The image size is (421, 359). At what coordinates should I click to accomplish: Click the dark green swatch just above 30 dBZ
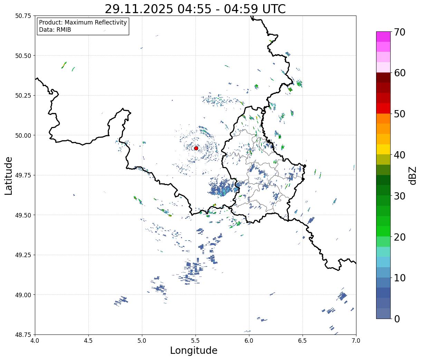[383, 190]
